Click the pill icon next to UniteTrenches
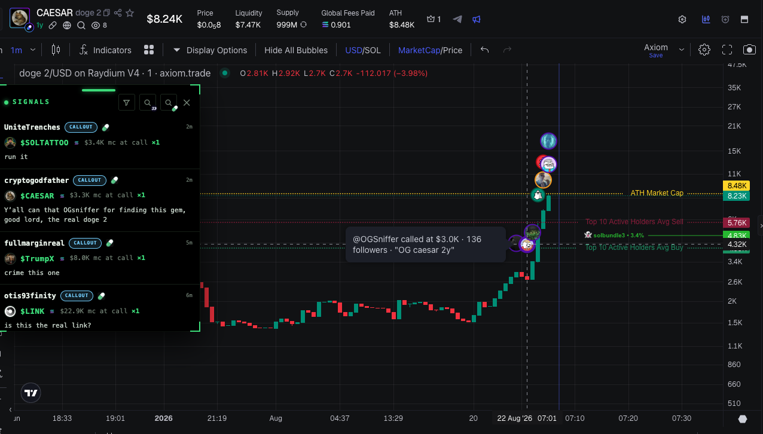763x434 pixels. pyautogui.click(x=105, y=127)
